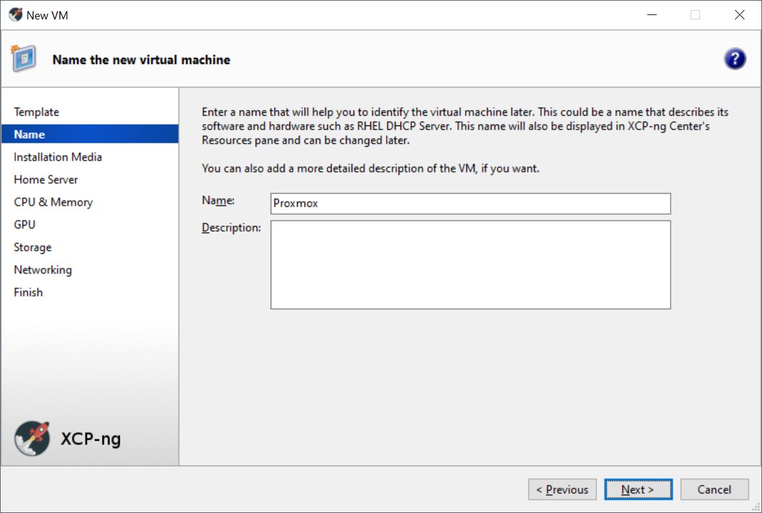Viewport: 762px width, 513px height.
Task: Select the Storage step
Action: pyautogui.click(x=33, y=247)
